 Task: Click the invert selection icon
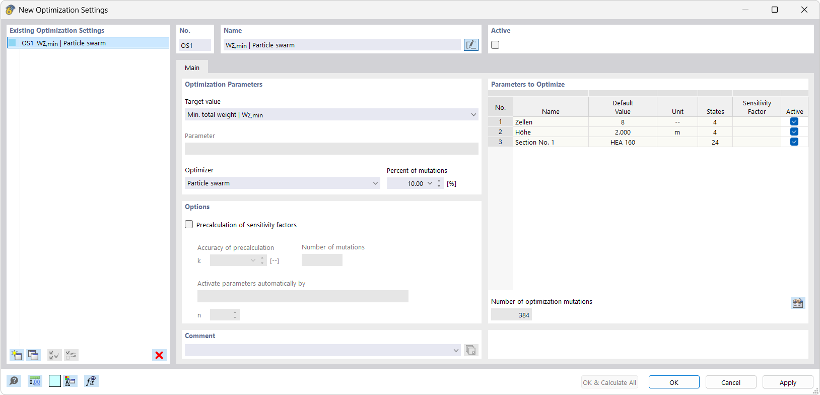click(71, 355)
